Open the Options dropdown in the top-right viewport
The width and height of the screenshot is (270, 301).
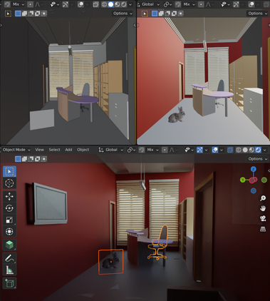click(x=257, y=14)
